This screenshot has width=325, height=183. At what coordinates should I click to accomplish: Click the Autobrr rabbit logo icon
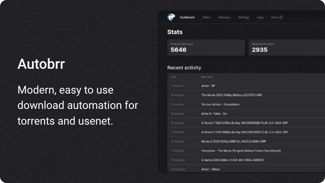tap(171, 17)
